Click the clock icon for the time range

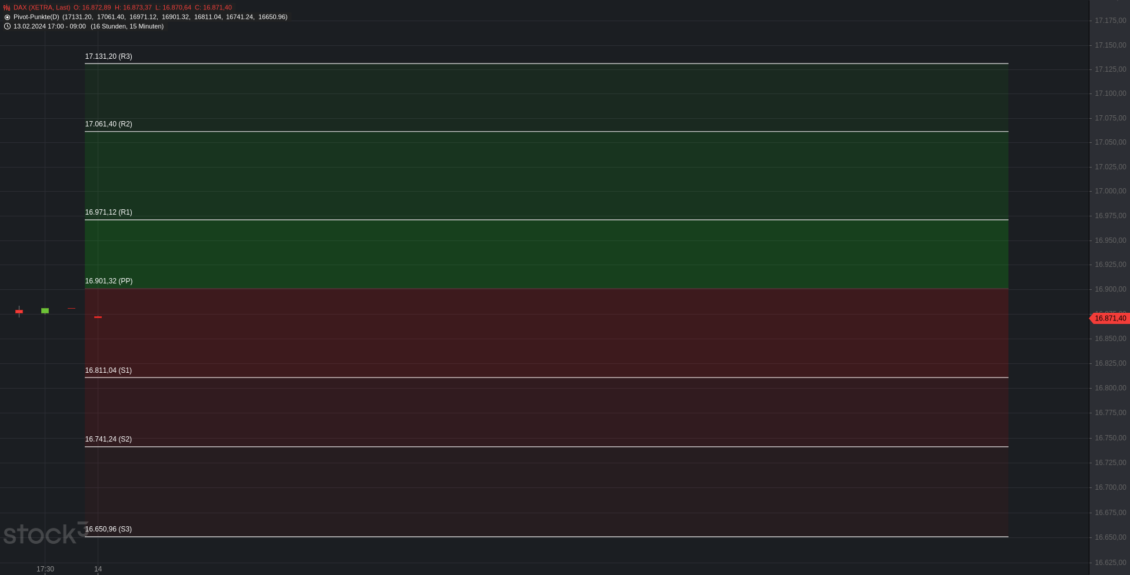pos(7,26)
